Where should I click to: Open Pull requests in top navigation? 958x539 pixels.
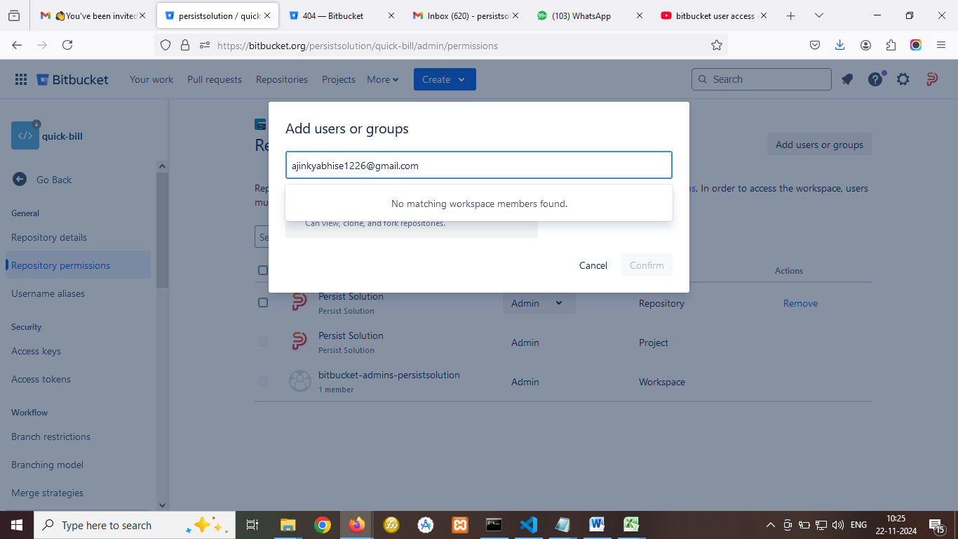pos(215,79)
